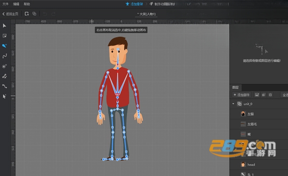
Task: Select the 左眉毛 layer
Action: [x=259, y=124]
